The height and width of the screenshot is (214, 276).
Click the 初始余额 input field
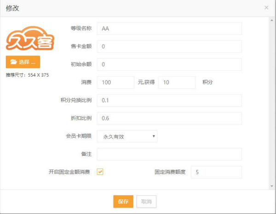tap(169, 64)
